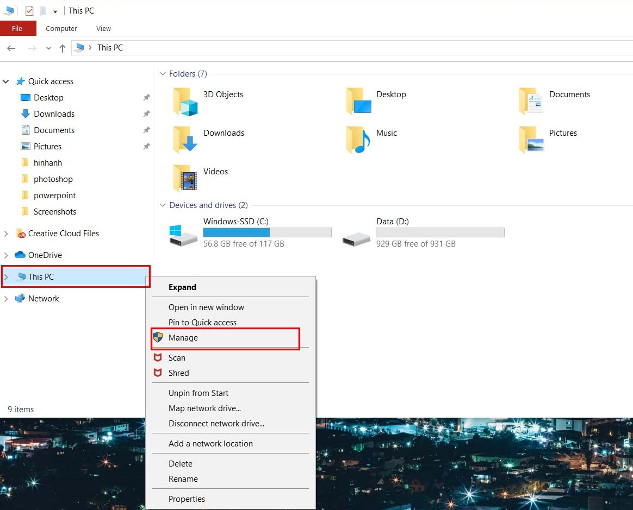Click the Windows-SSD (C:) capacity bar
Image resolution: width=633 pixels, height=510 pixels.
(x=267, y=232)
